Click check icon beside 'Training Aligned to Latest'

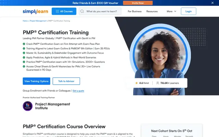(24, 49)
